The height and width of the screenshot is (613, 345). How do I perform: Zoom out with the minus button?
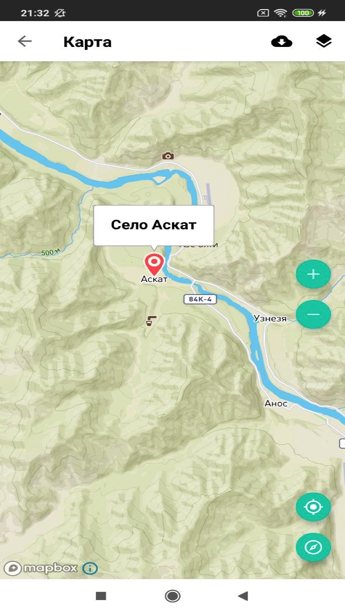[x=313, y=314]
